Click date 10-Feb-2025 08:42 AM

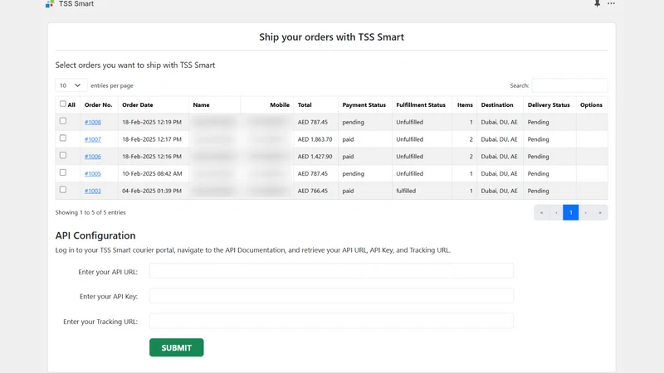click(x=152, y=174)
